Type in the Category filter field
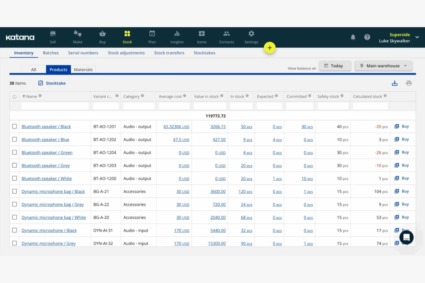Image resolution: width=425 pixels, height=283 pixels. point(139,106)
